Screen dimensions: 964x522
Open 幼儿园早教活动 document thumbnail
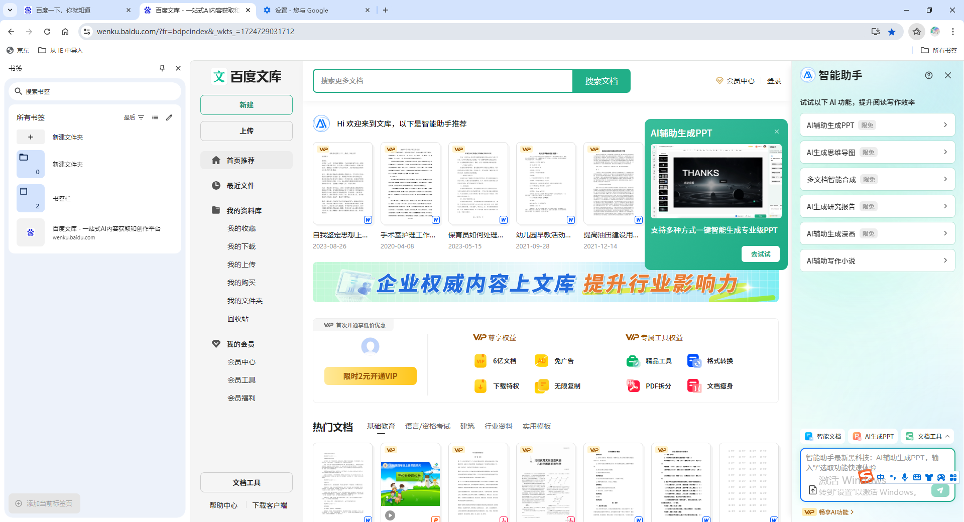[546, 183]
